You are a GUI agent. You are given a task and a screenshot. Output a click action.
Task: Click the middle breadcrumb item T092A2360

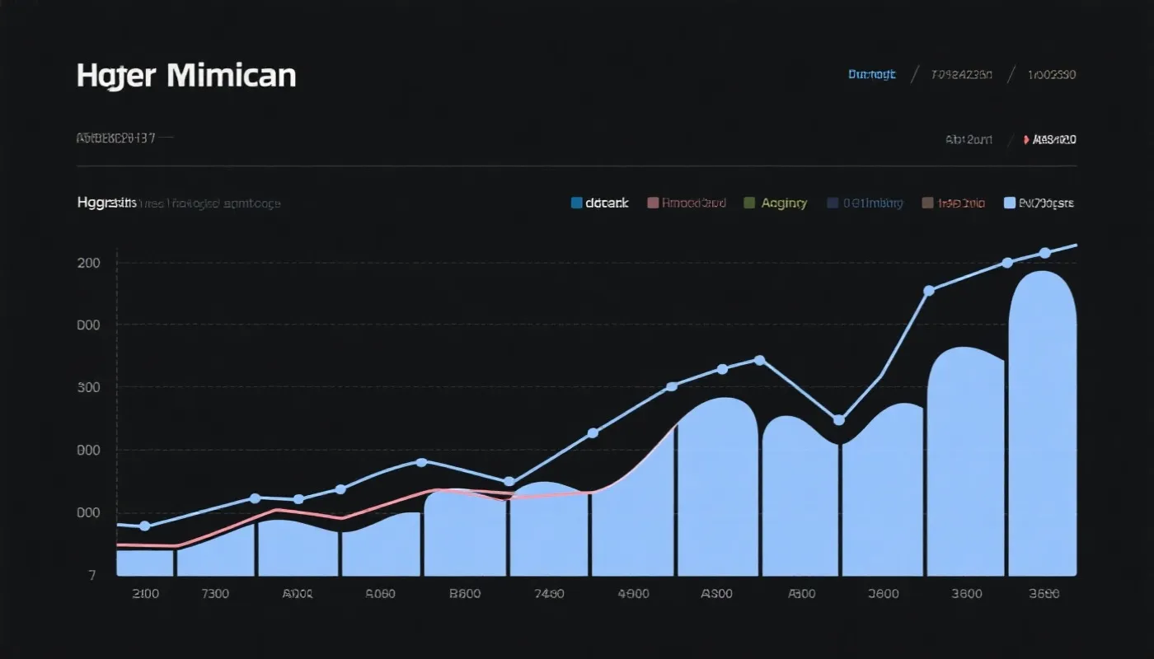[x=961, y=75]
